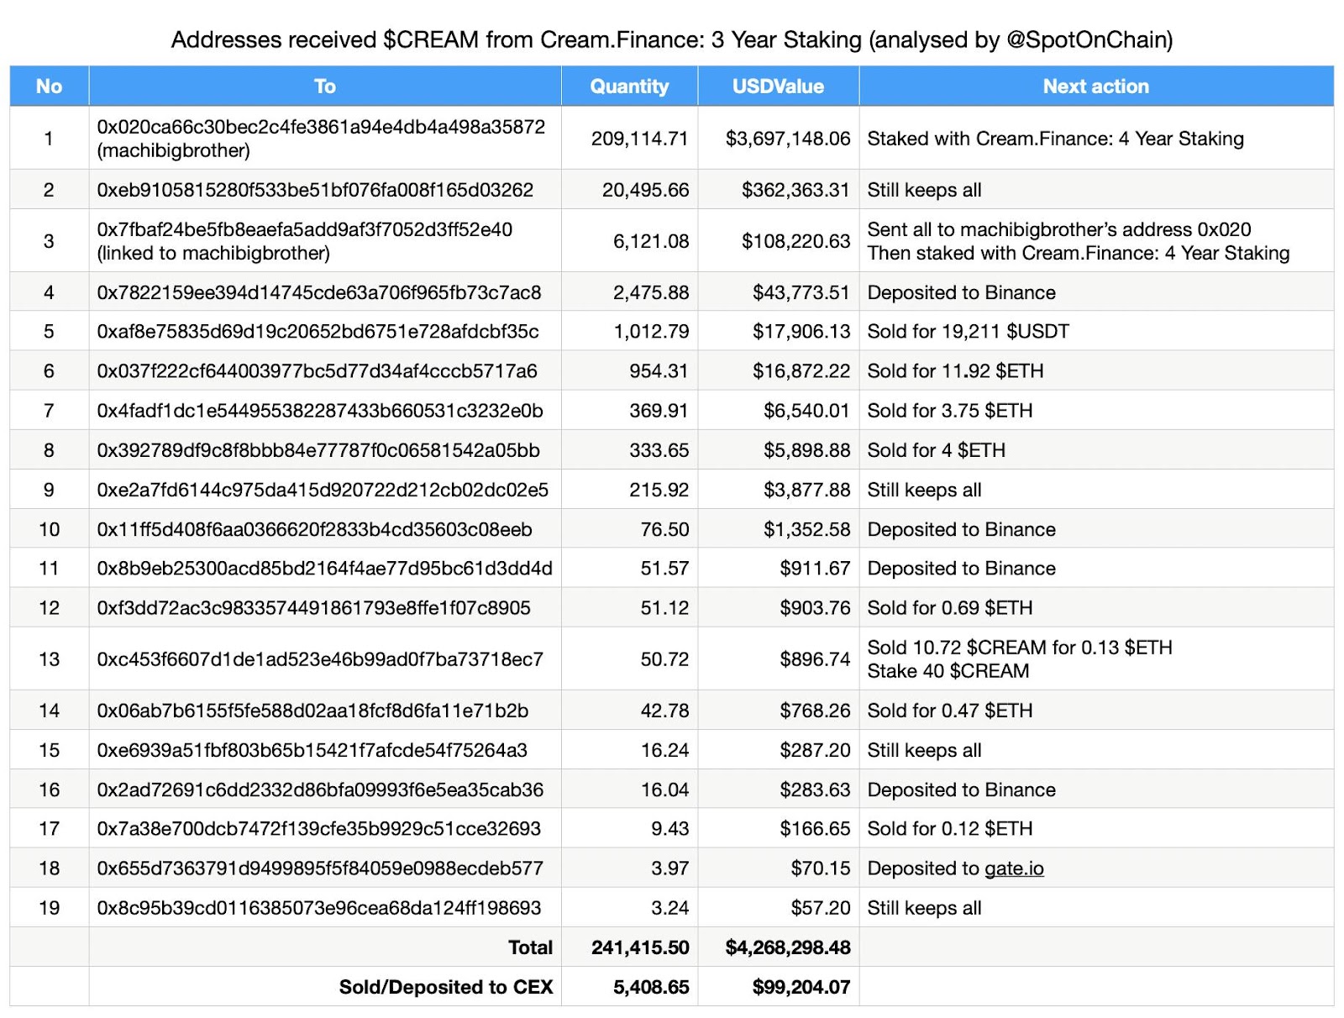Click address 0x2ad72691c6dd2332d86bfa09993f6e5ea35cab36

coord(320,790)
